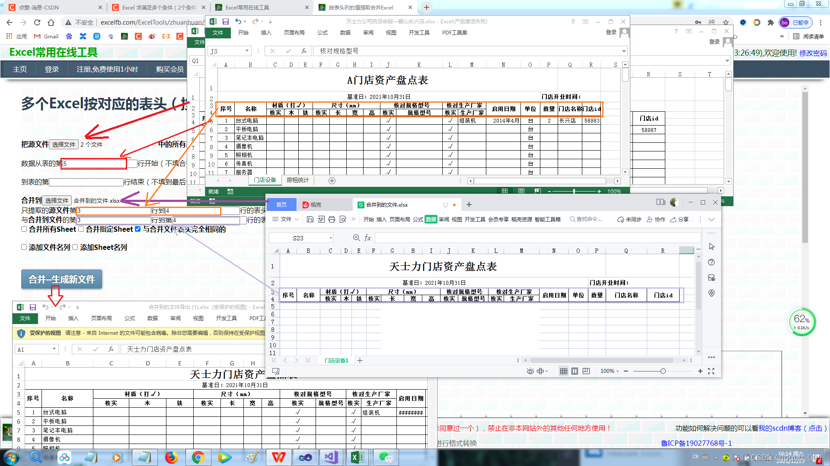
Task: Click the fx insert function icon in WPS
Action: [x=368, y=238]
